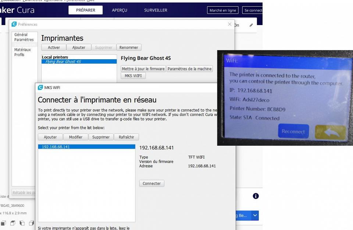Click Rafraîchir to refresh the printer list
The height and width of the screenshot is (230, 353).
click(126, 137)
